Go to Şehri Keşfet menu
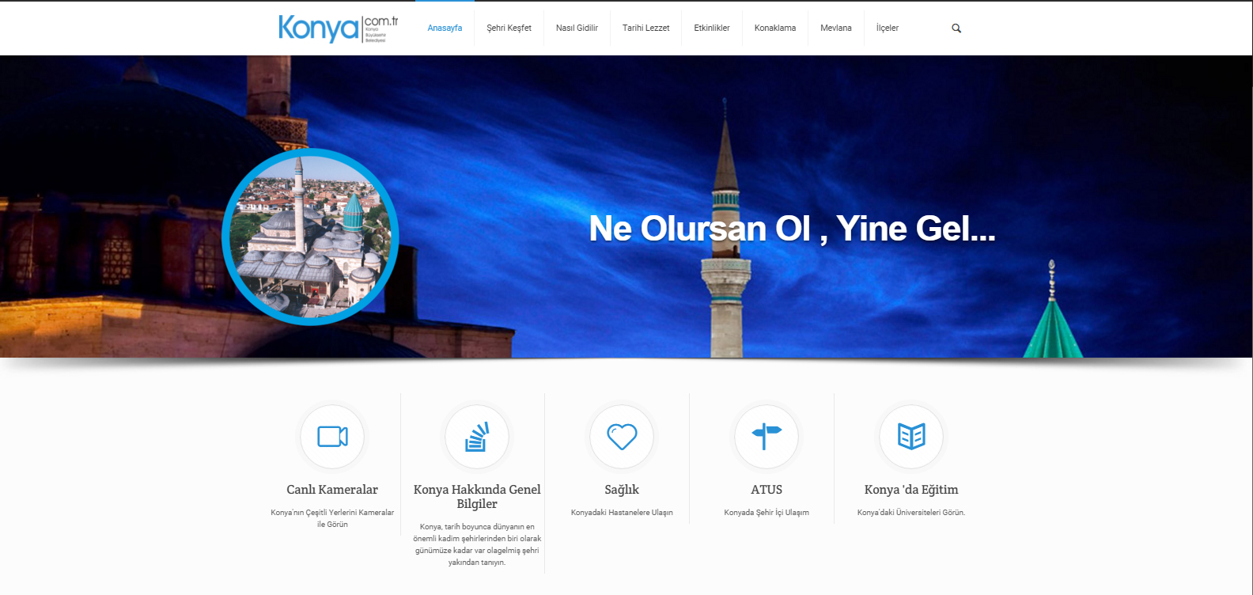 click(x=509, y=28)
